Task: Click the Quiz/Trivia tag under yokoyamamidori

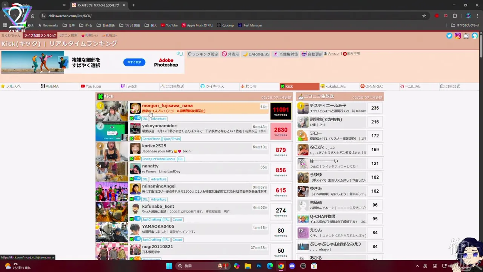Action: (x=172, y=139)
